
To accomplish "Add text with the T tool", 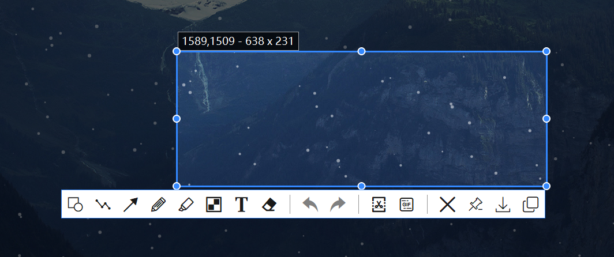I will point(241,204).
